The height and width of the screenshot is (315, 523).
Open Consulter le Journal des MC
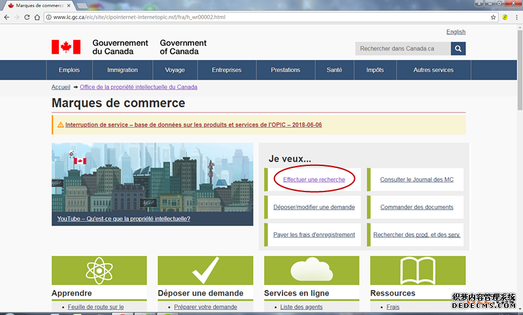click(x=416, y=179)
